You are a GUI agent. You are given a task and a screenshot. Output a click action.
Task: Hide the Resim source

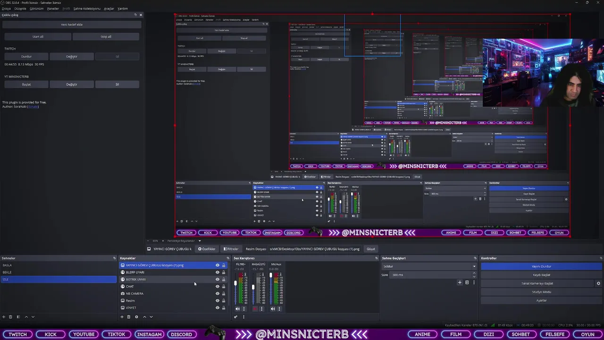(x=218, y=301)
